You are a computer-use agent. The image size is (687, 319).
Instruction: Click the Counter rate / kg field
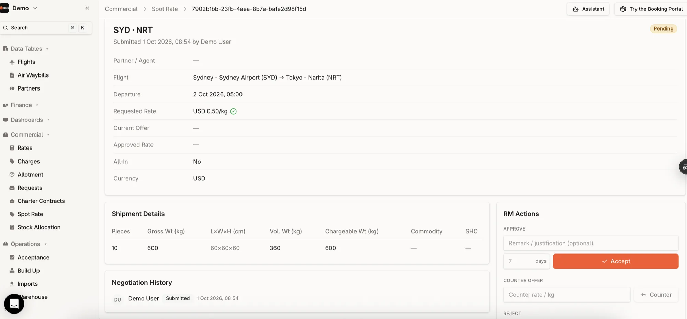tap(567, 295)
